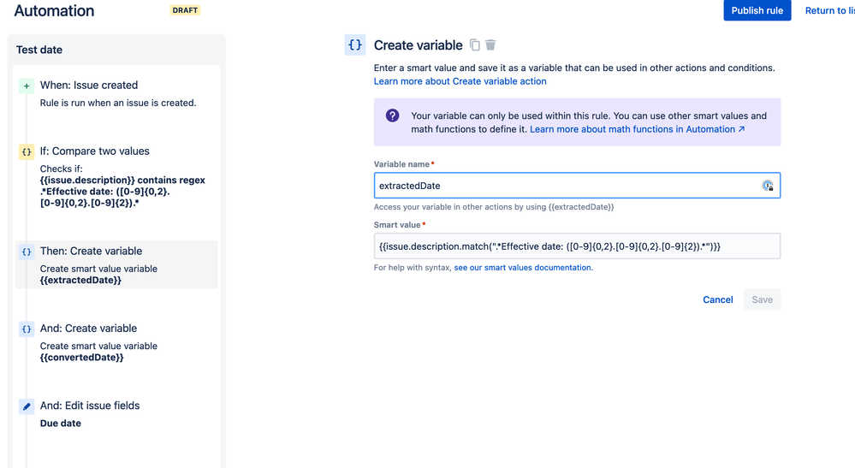Select the Then: Create variable step
Screen dimensions: 855x468
pyautogui.click(x=116, y=264)
